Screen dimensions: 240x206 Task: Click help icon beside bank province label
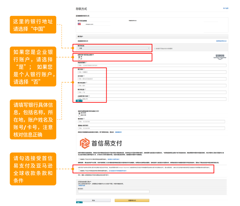pyautogui.click(x=85, y=89)
